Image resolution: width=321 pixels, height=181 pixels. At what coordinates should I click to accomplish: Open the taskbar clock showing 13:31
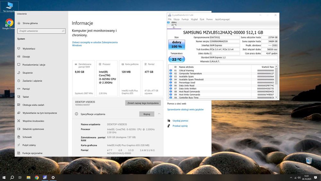coord(307,177)
